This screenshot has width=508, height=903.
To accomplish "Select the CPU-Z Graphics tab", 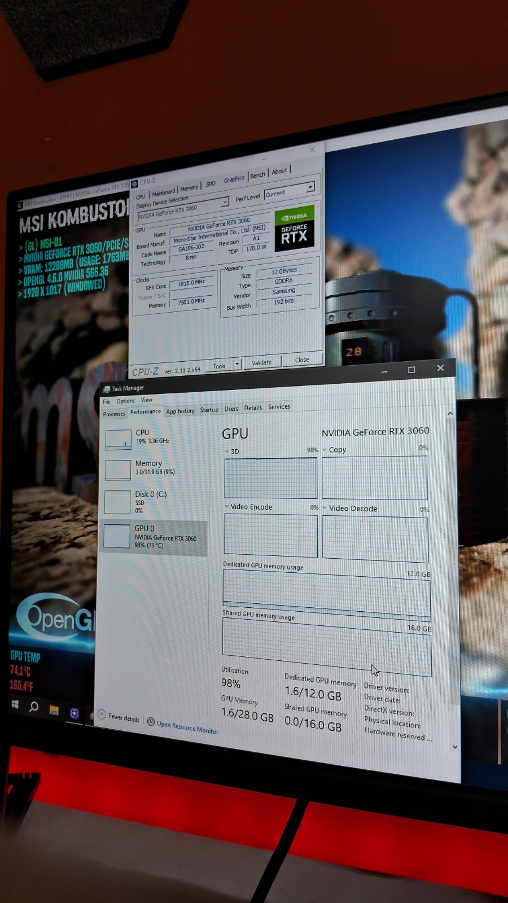I will coord(234,179).
